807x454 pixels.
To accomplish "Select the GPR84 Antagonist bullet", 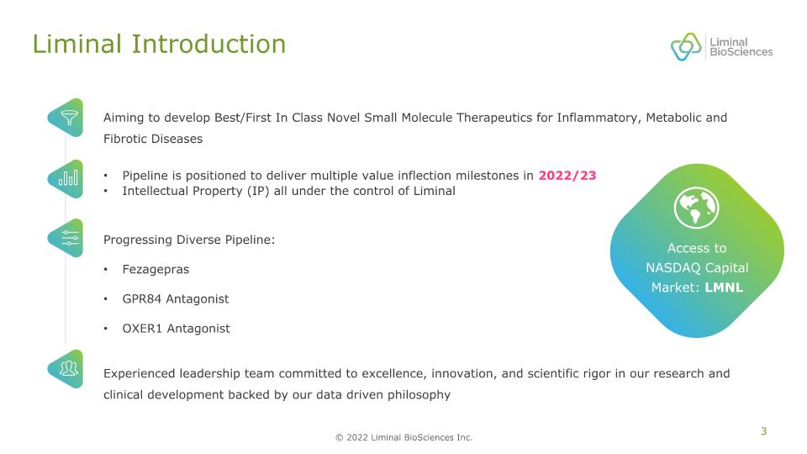I will 175,299.
